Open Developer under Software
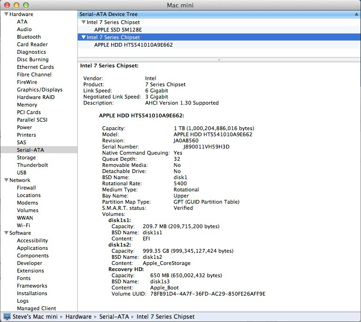Screen dimensions: 361x322 (30, 263)
